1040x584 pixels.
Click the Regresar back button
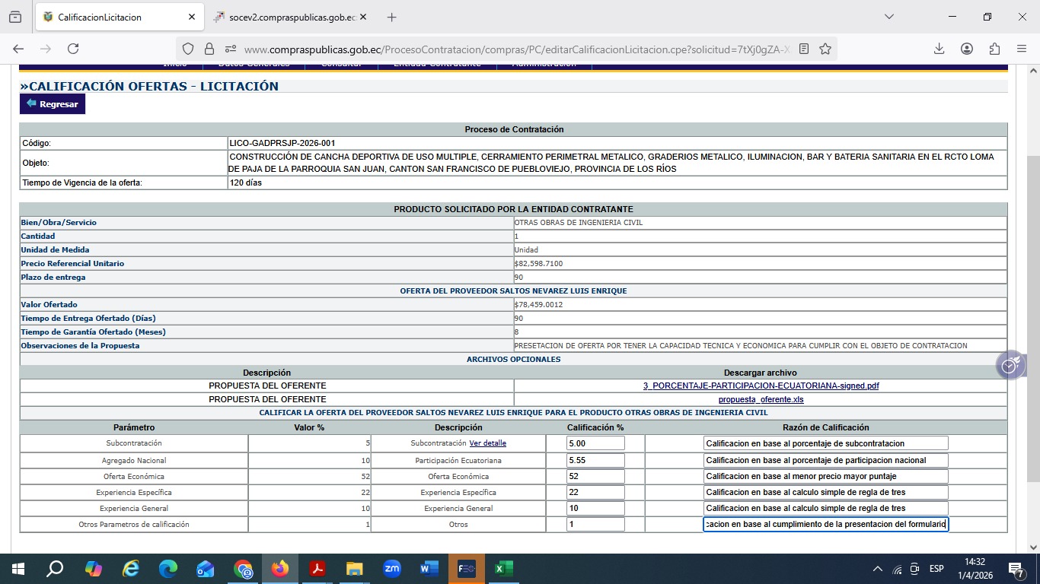(53, 104)
